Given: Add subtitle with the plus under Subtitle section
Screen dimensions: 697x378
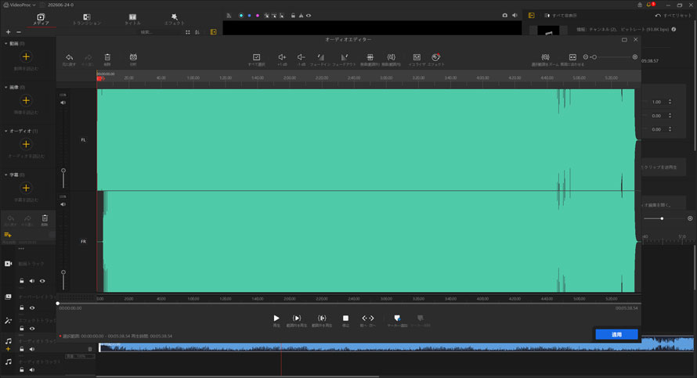Looking at the screenshot, I should (26, 188).
